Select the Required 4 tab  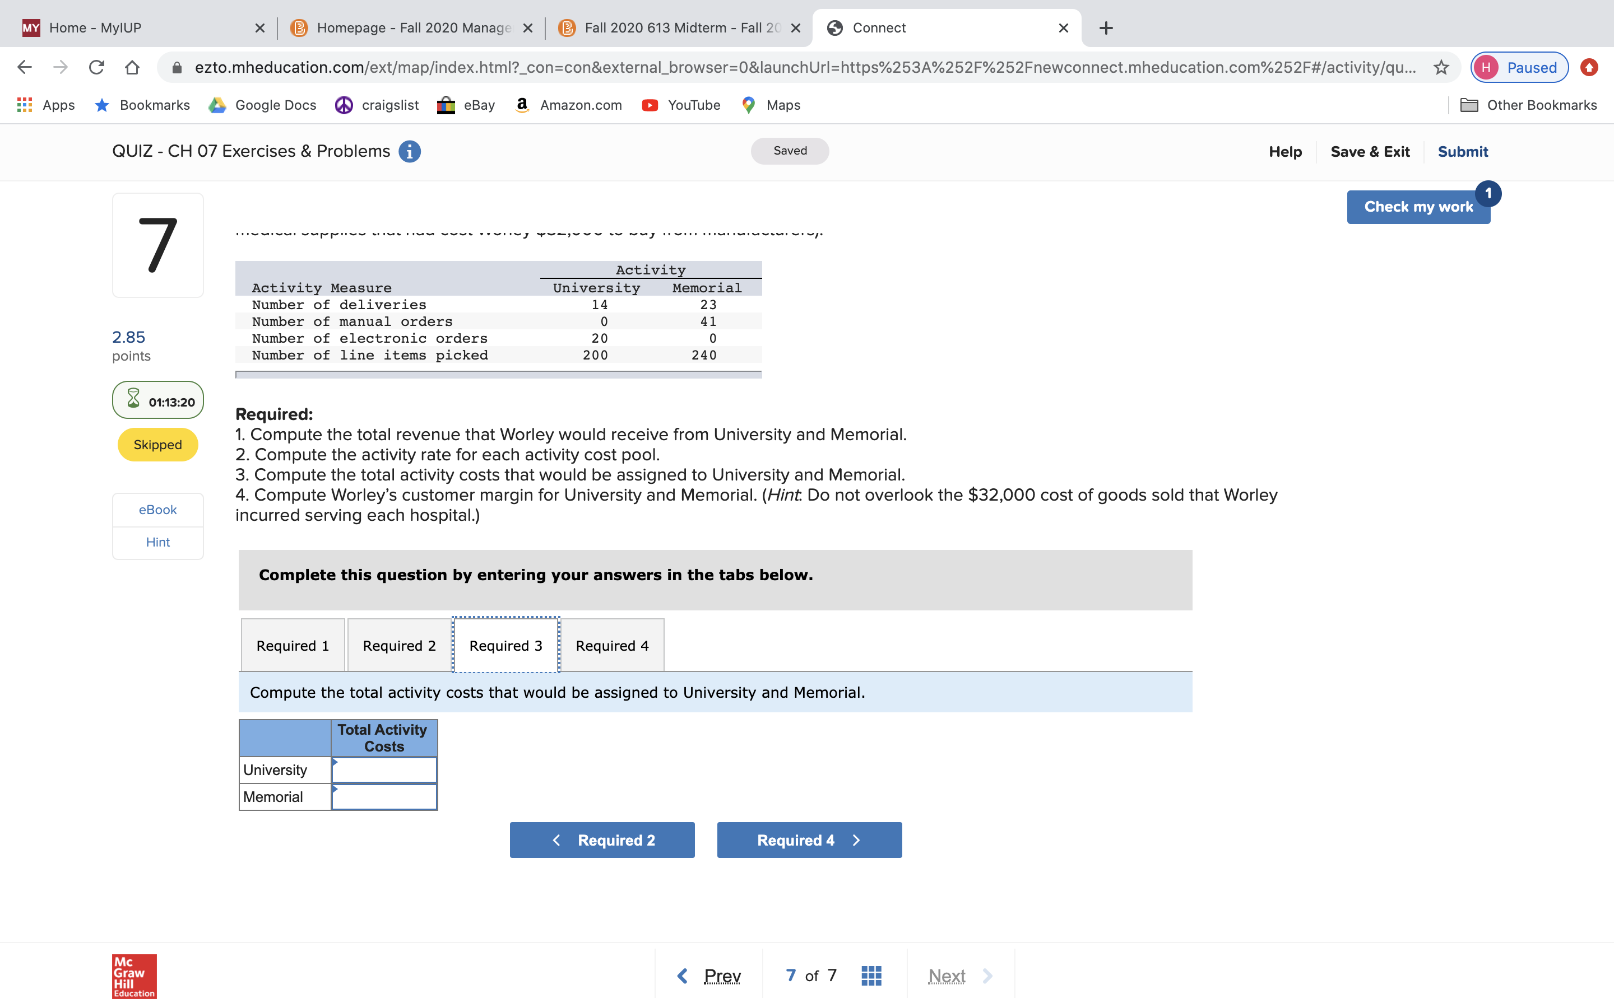(x=611, y=645)
